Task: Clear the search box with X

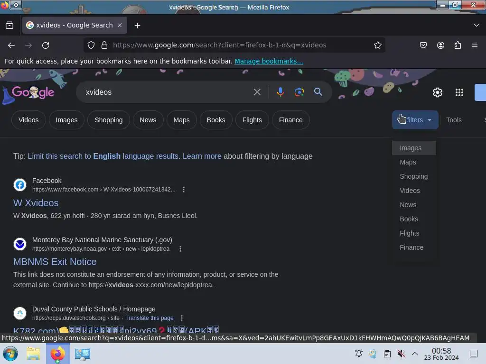Action: (257, 92)
